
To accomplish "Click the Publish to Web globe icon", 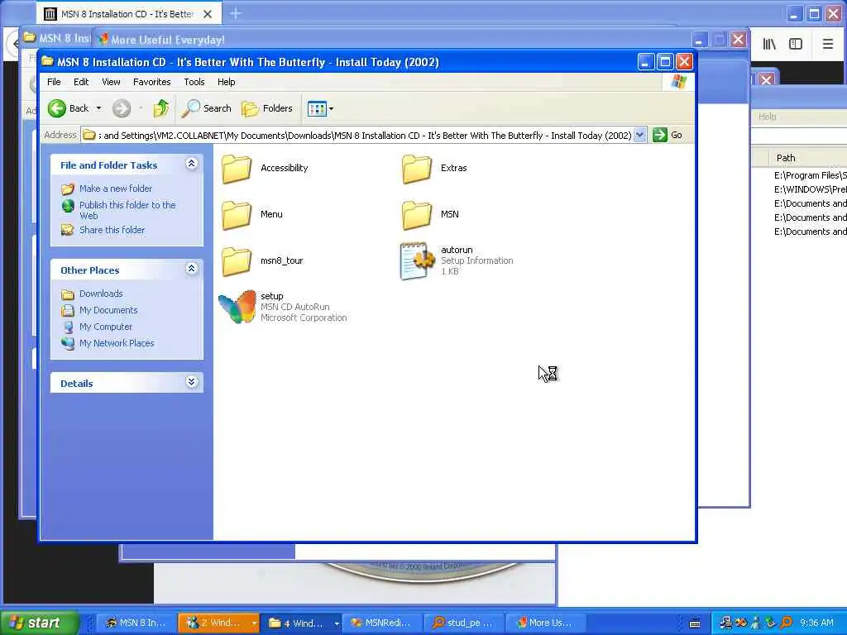I will tap(68, 206).
